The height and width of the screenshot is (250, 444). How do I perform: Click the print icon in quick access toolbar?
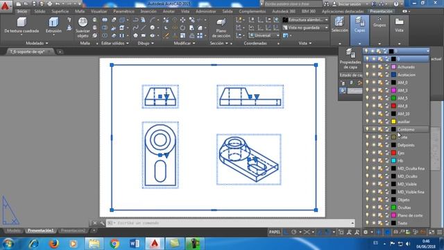coord(49,4)
